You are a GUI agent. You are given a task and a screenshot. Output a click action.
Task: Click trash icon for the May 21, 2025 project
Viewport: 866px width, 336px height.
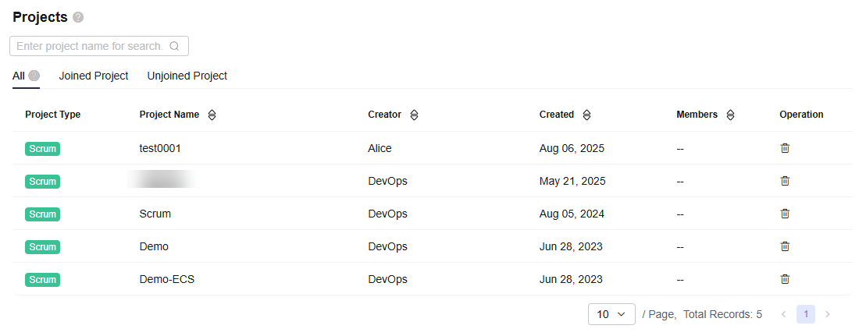click(x=785, y=181)
